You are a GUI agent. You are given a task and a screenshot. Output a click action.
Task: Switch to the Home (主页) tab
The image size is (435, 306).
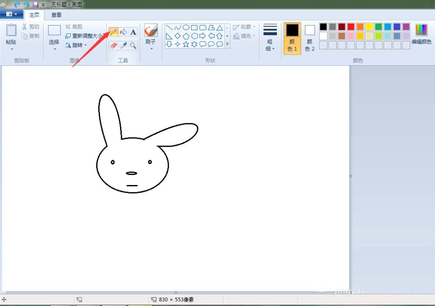tap(34, 15)
